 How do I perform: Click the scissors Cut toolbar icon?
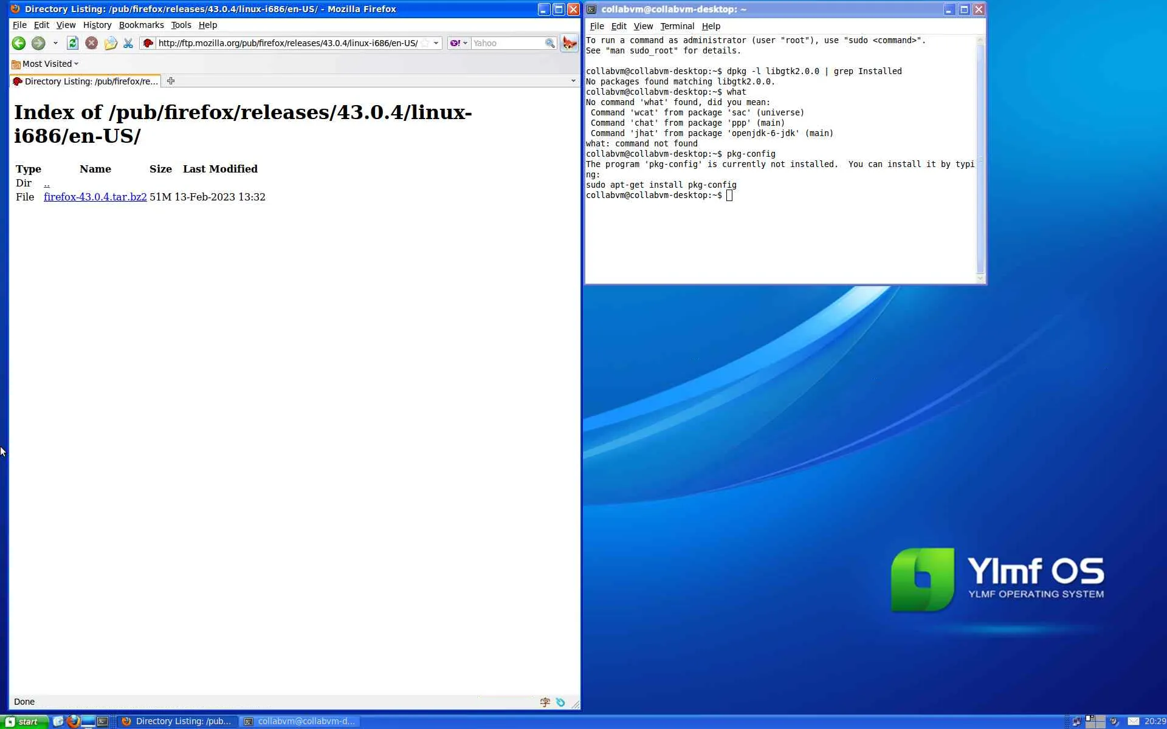[128, 43]
